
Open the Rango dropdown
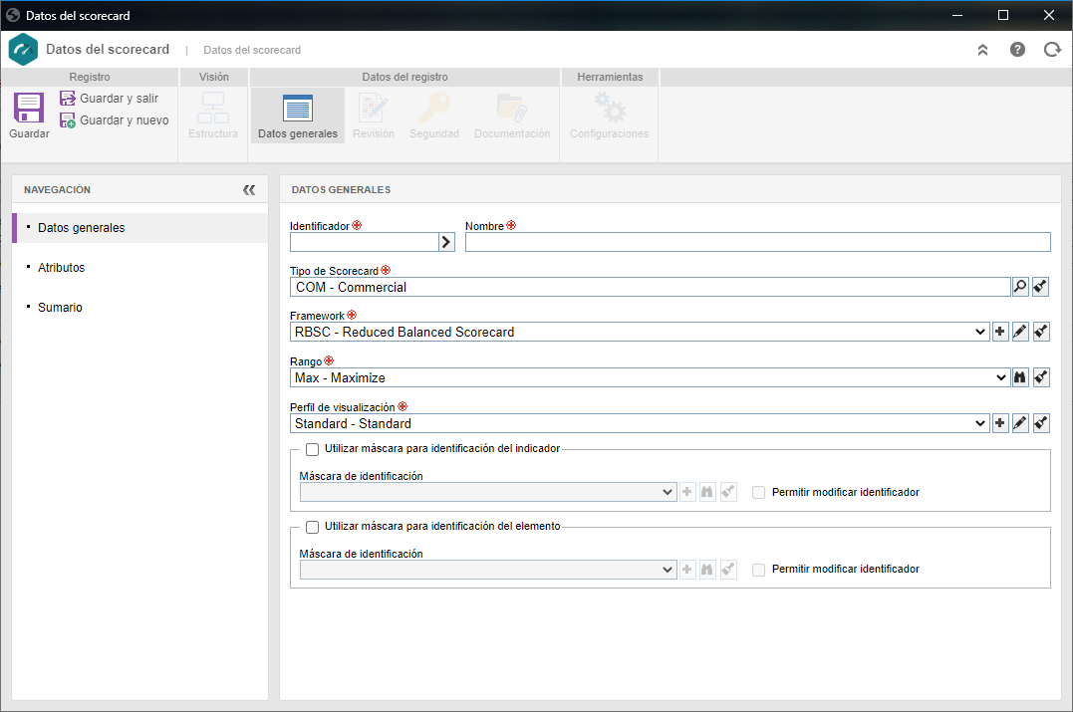coord(651,377)
